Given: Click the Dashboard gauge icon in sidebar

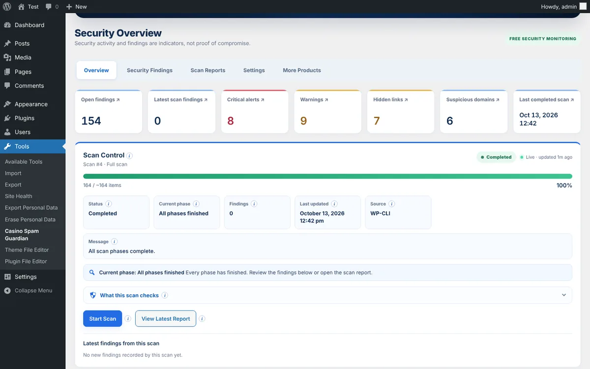Looking at the screenshot, I should tap(7, 25).
